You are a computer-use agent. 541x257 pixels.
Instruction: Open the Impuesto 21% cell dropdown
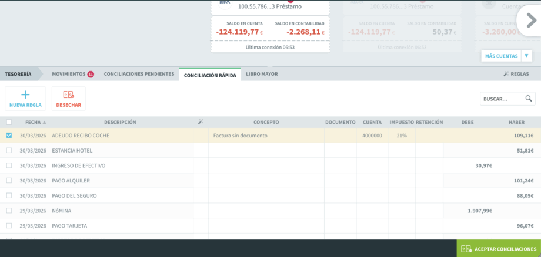[x=401, y=136]
